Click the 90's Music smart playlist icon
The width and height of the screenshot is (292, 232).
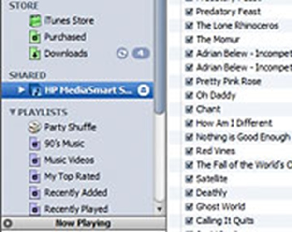pos(35,144)
